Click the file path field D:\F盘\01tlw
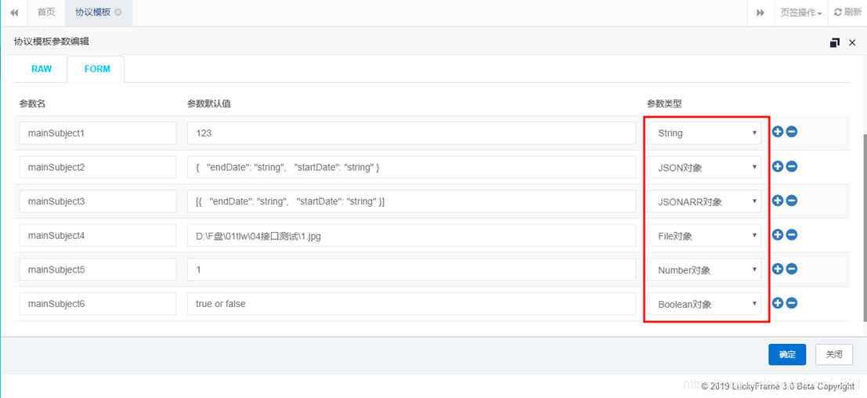The height and width of the screenshot is (398, 867). coord(411,236)
